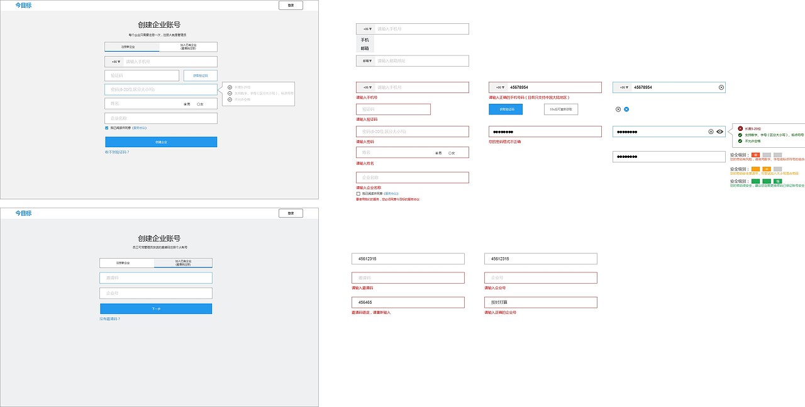The height and width of the screenshot is (407, 805).
Task: Focus the red-bordered empty 密码 field
Action: 413,131
